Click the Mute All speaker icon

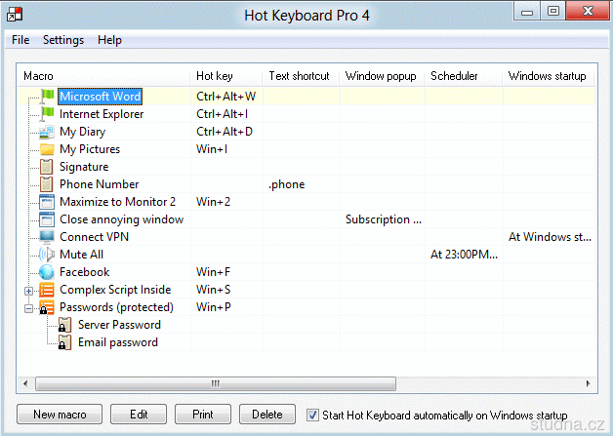coord(47,255)
